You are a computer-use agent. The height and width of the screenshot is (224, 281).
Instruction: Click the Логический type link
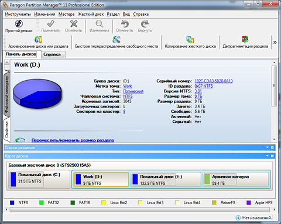pos(133,91)
